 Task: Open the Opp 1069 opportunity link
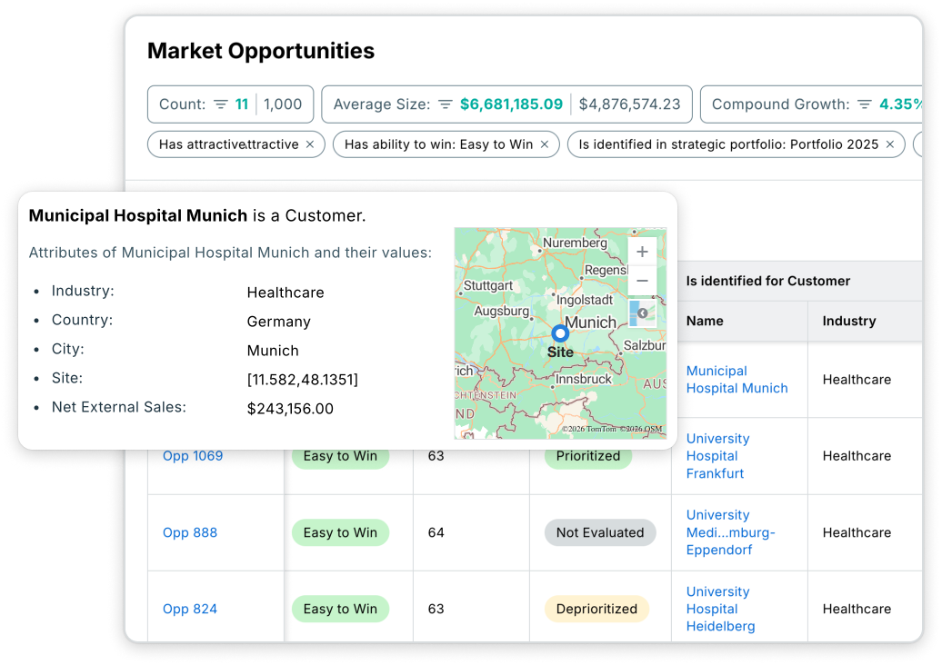pos(193,456)
